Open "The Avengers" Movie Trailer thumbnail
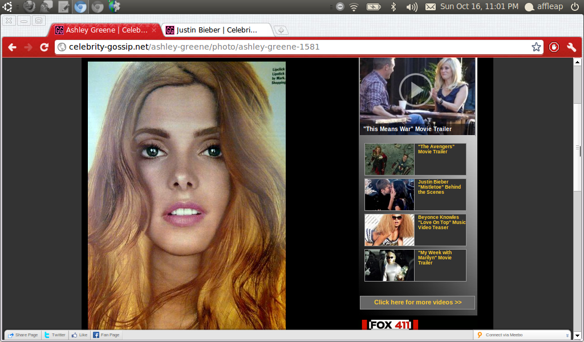This screenshot has height=342, width=584. (389, 159)
